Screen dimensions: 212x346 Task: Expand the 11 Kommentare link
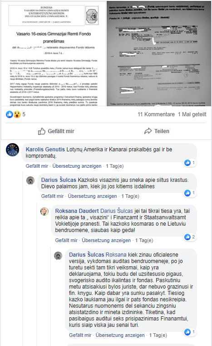(156, 114)
